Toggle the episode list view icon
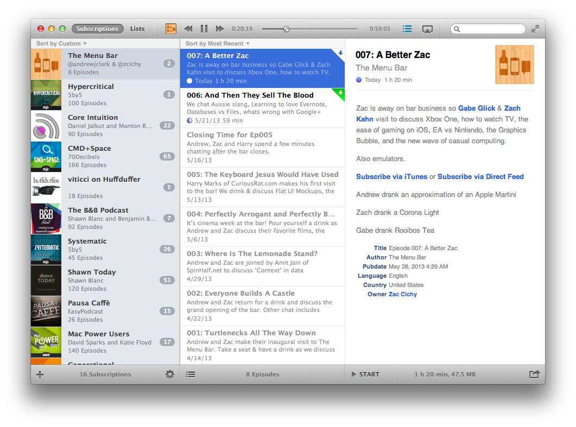Viewport: 576px width, 427px height. [191, 374]
